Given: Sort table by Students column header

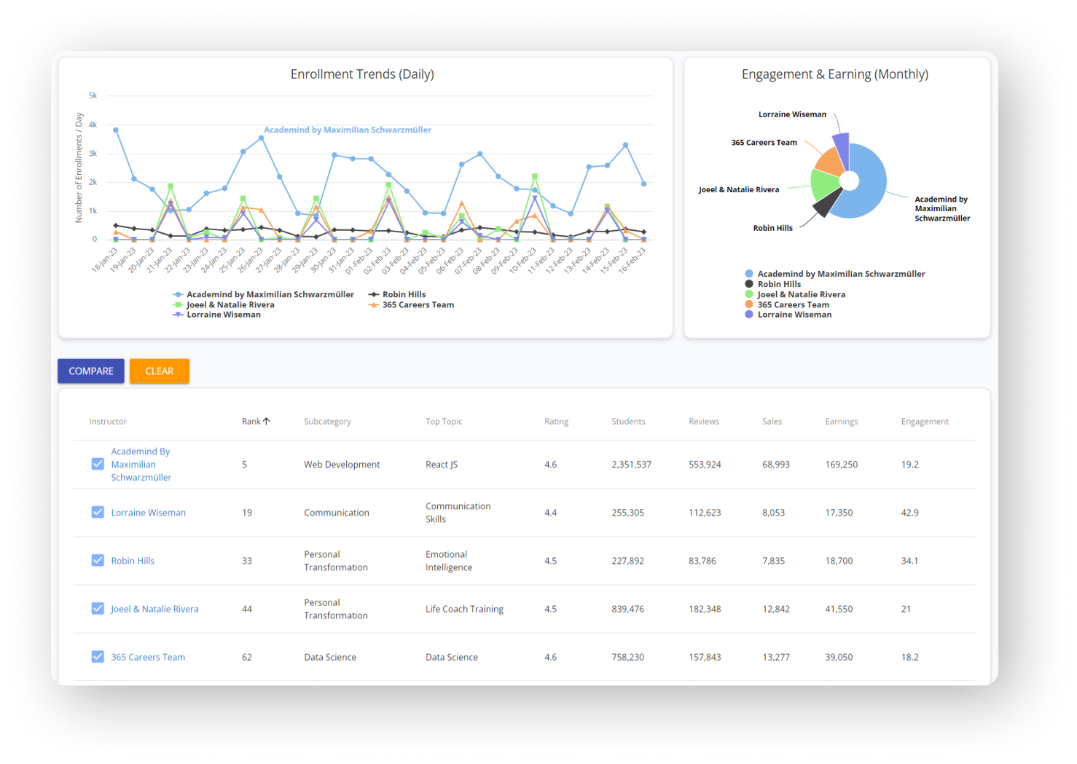Looking at the screenshot, I should (628, 421).
